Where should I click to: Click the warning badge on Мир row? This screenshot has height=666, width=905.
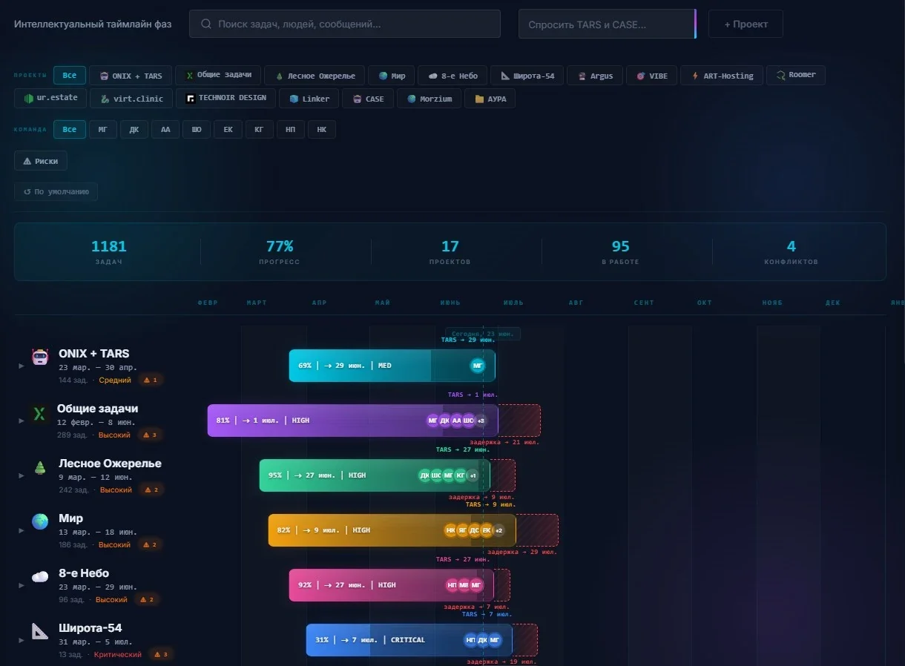pos(150,544)
